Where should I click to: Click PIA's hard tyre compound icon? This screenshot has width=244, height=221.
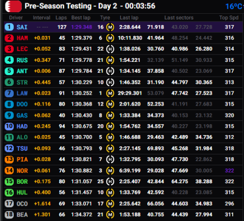pyautogui.click(x=110, y=159)
